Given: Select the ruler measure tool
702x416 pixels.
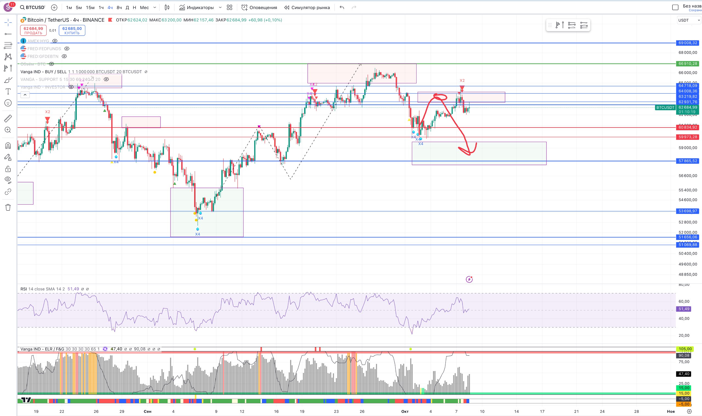Looking at the screenshot, I should [8, 118].
